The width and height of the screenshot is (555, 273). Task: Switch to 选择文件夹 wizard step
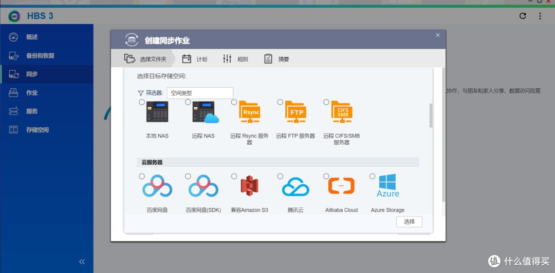tap(144, 59)
